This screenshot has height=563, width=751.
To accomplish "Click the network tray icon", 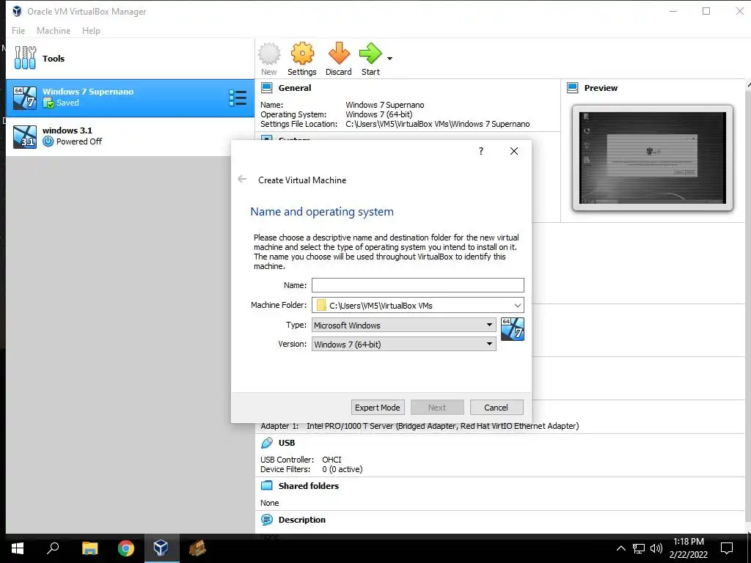I will (x=639, y=548).
